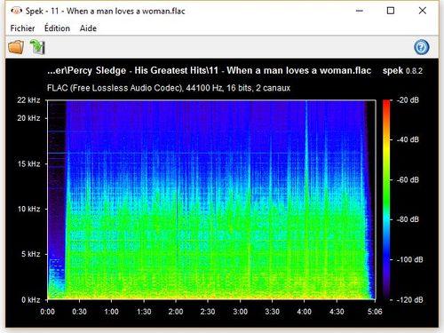Open the Édition menu
This screenshot has height=333, width=444.
click(57, 28)
